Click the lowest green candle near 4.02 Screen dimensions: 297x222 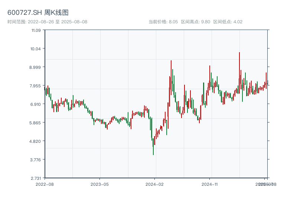(x=153, y=147)
